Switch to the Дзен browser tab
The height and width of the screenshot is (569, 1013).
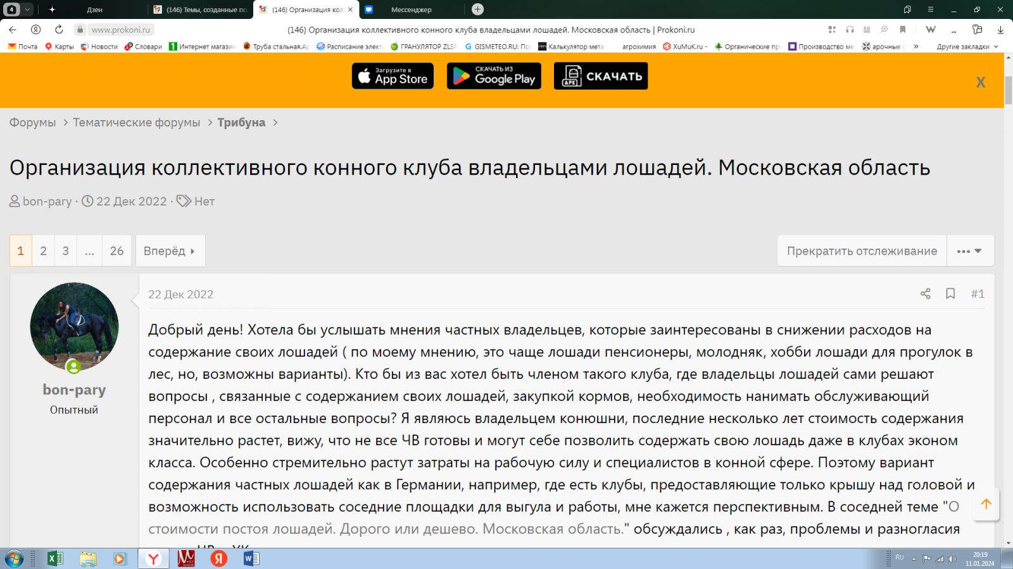(x=95, y=9)
